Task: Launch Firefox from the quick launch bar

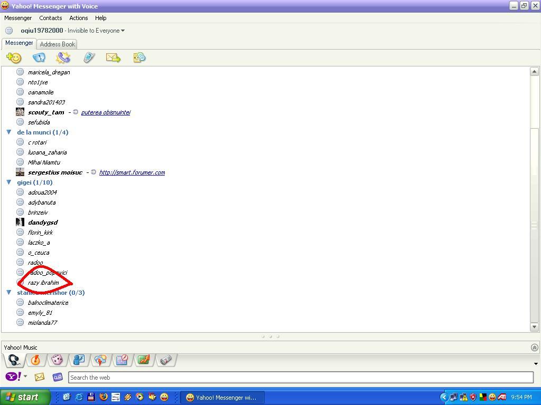Action: point(103,397)
